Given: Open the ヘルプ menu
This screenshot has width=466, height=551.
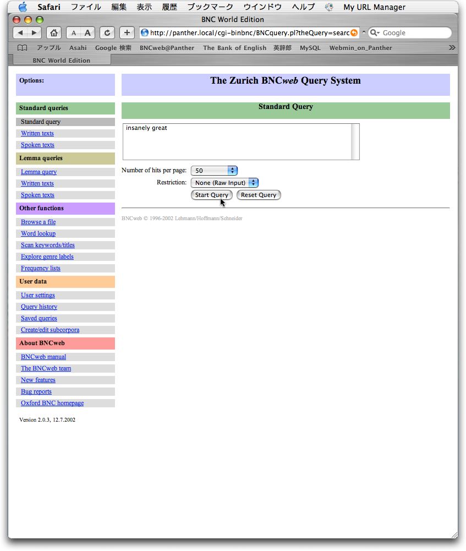Looking at the screenshot, I should [x=303, y=7].
